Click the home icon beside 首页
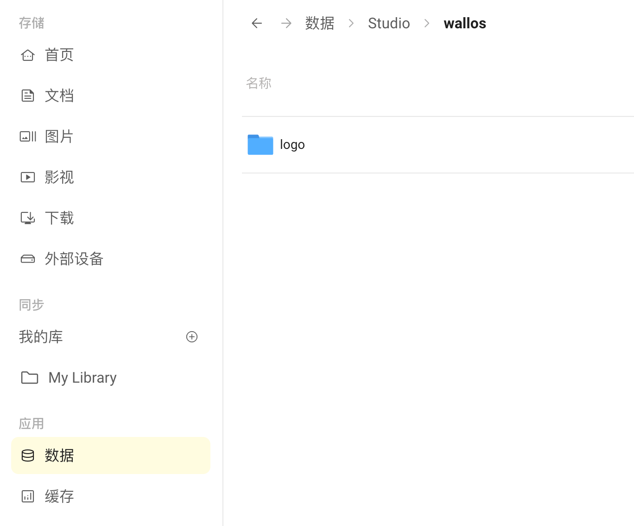Image resolution: width=634 pixels, height=526 pixels. coord(28,55)
